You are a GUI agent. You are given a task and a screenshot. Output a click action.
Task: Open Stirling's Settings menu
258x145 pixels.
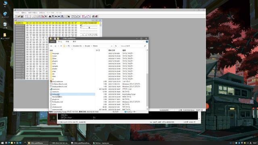[x=42, y=12]
